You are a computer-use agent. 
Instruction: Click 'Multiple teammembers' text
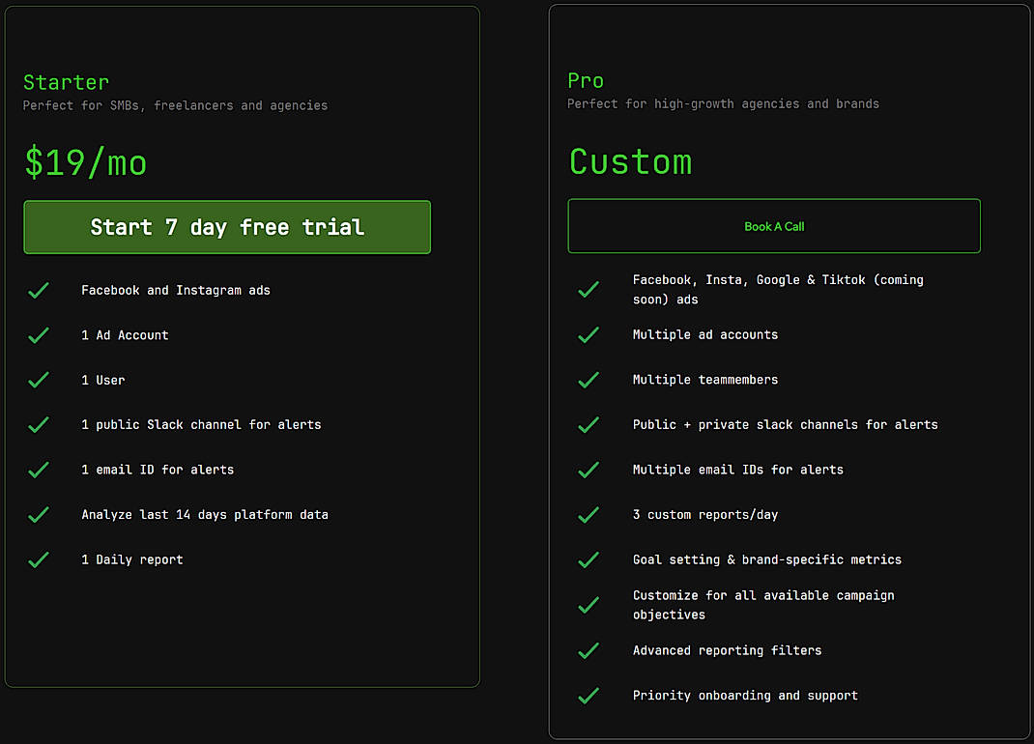pyautogui.click(x=705, y=380)
